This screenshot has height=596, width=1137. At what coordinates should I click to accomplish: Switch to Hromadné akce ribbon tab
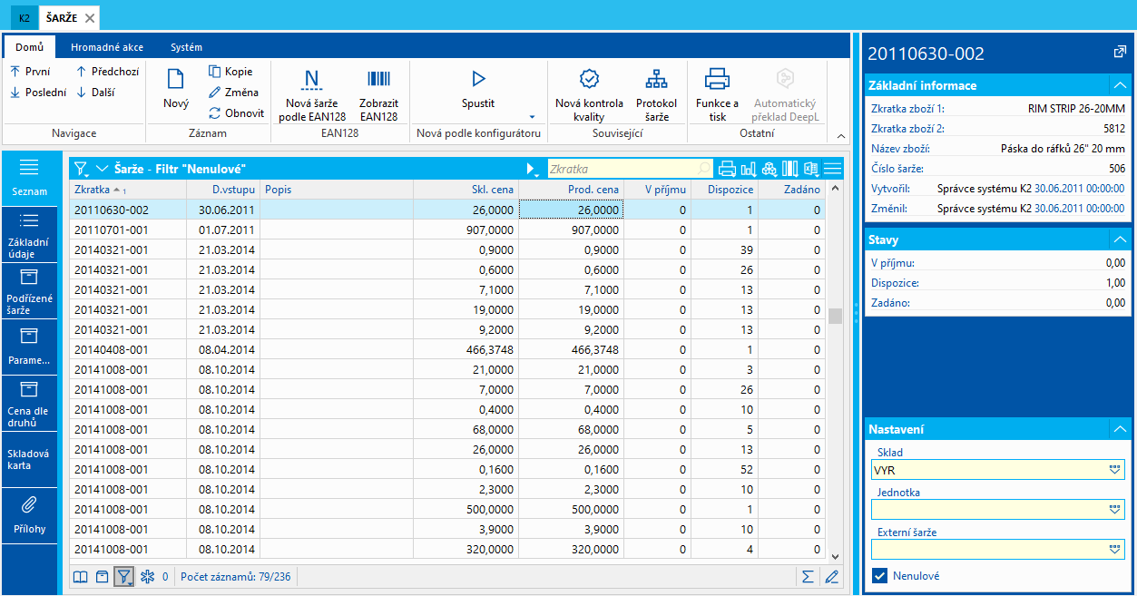(x=106, y=47)
